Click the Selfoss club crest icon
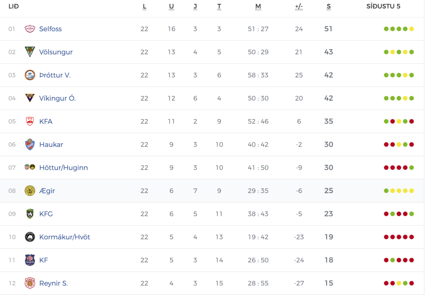The image size is (425, 295). tap(30, 29)
